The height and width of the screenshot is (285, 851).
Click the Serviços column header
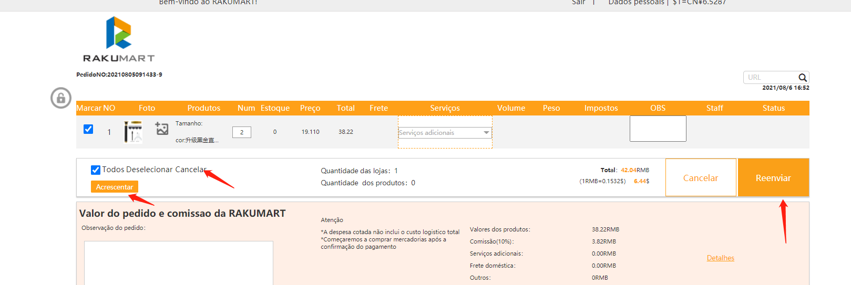coord(445,108)
